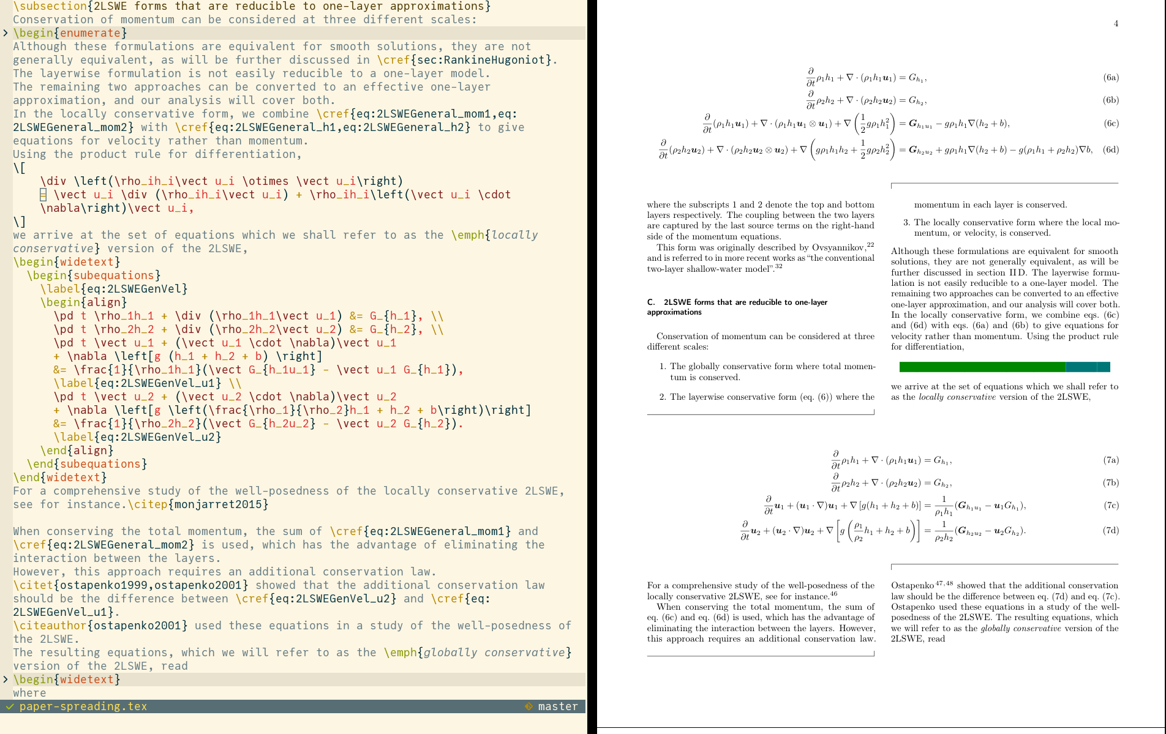1166x734 pixels.
Task: Click 'For a comprehensive study' paragraph in PDF
Action: click(x=761, y=591)
